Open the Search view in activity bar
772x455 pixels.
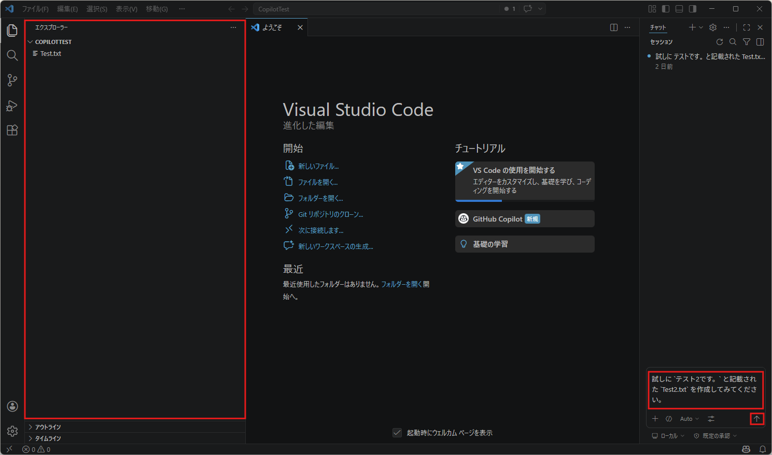[12, 55]
